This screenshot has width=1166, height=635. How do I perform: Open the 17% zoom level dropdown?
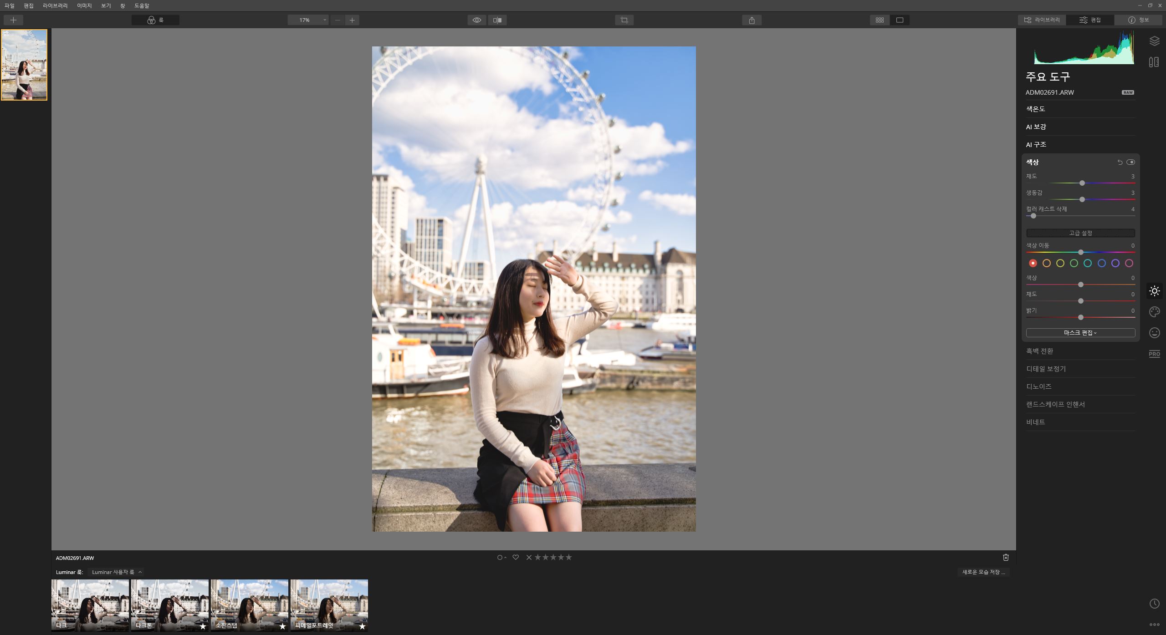308,20
